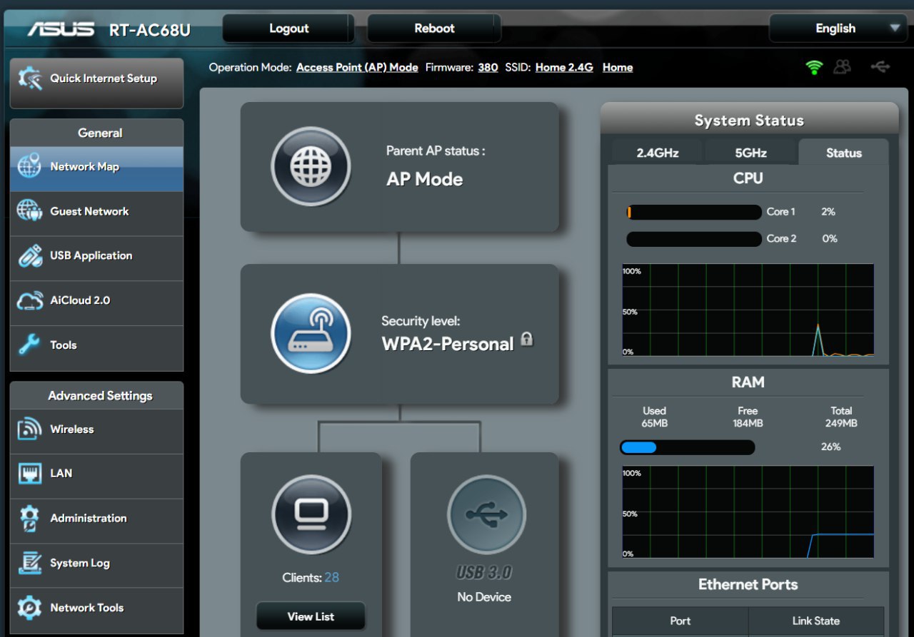Click the System Log icon
Viewport: 914px width, 637px height.
tap(29, 564)
